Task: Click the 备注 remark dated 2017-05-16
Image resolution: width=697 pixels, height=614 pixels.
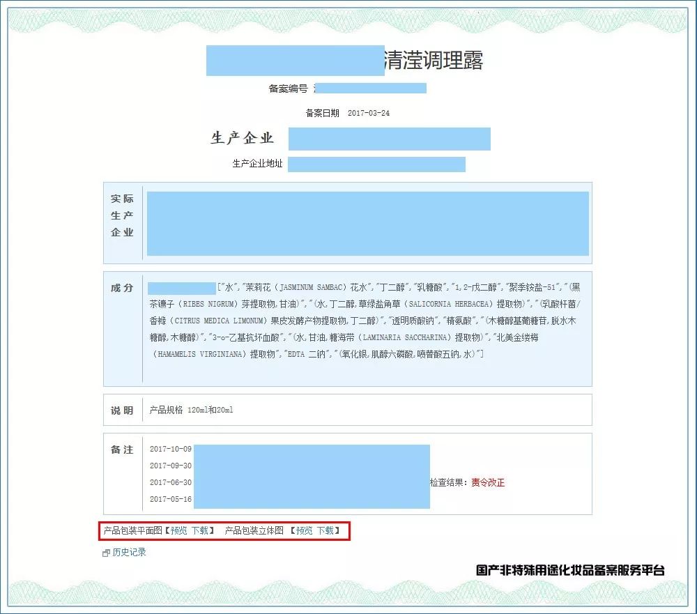Action: 171,499
